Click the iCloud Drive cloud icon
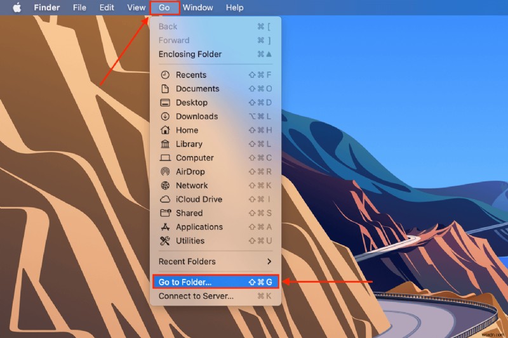Screen dimensions: 508x338 pos(165,199)
